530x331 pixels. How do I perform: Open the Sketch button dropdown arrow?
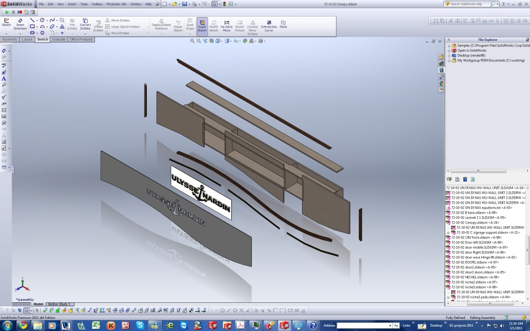(7, 34)
